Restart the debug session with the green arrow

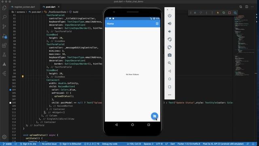(224, 13)
